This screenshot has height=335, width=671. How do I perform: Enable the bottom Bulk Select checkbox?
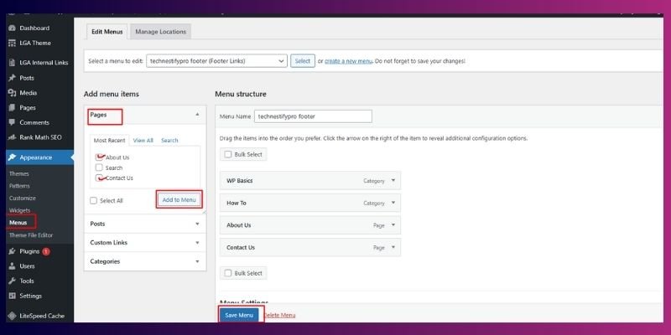(x=228, y=274)
